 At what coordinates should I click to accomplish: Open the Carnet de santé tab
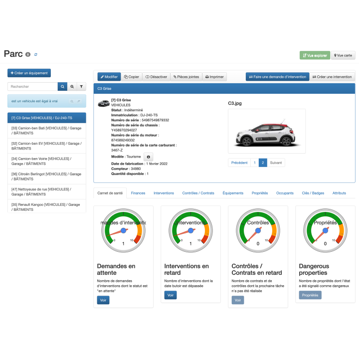[x=110, y=193]
